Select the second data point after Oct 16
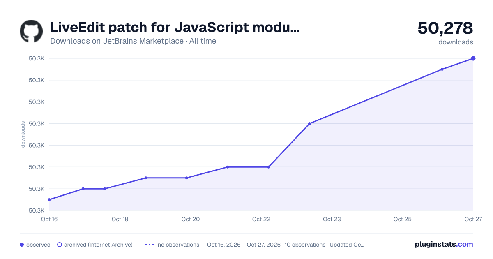This screenshot has width=493, height=259. click(83, 189)
